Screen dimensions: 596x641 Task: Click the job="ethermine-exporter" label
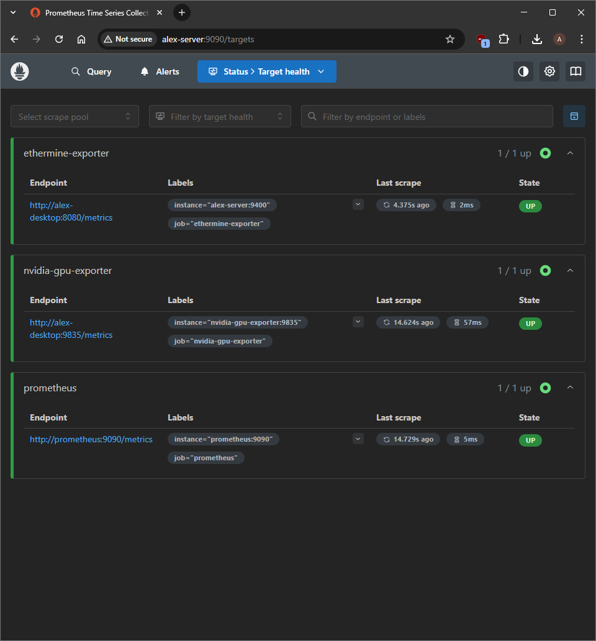219,224
